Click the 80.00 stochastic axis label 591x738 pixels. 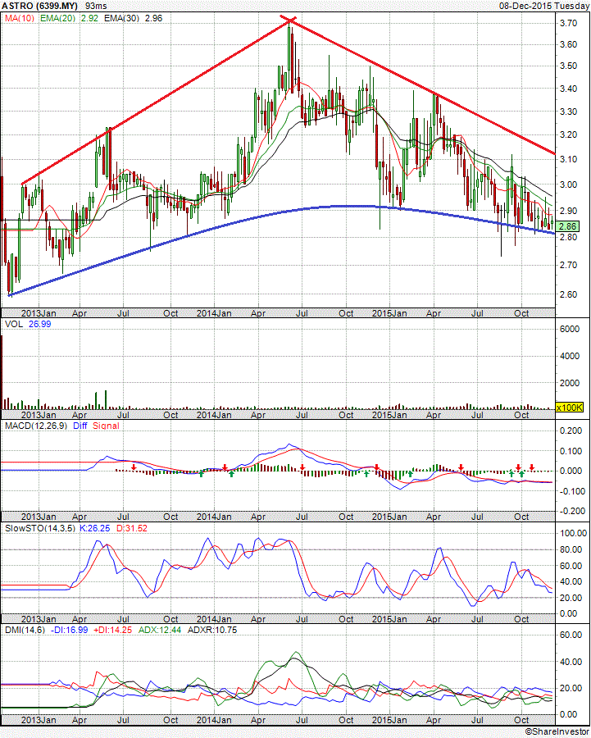pyautogui.click(x=571, y=549)
